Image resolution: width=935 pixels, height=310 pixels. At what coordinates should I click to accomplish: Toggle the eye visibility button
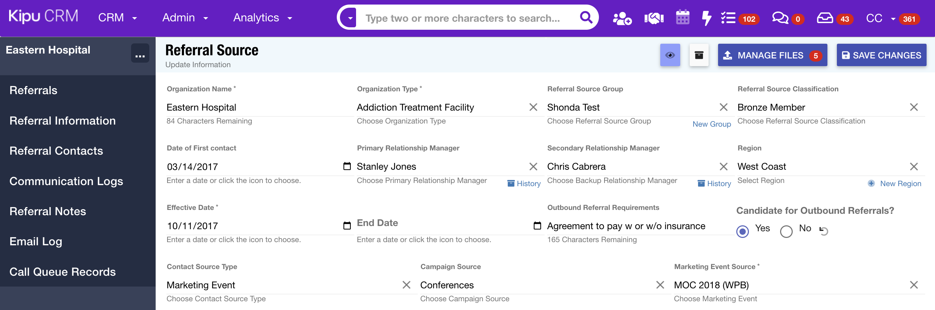670,55
